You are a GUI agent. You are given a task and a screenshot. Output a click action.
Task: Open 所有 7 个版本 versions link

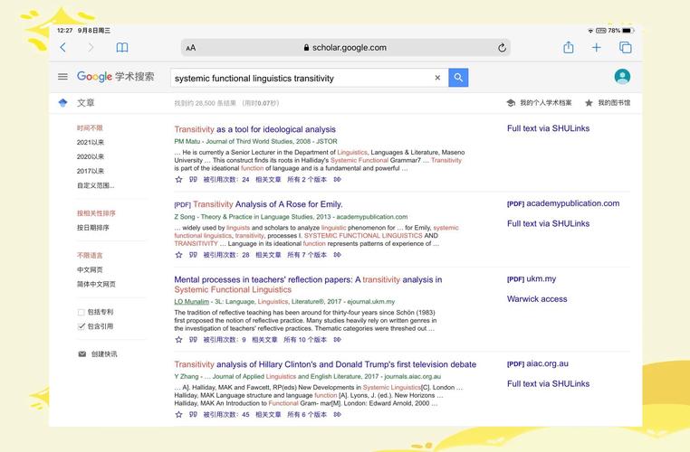pyautogui.click(x=307, y=255)
